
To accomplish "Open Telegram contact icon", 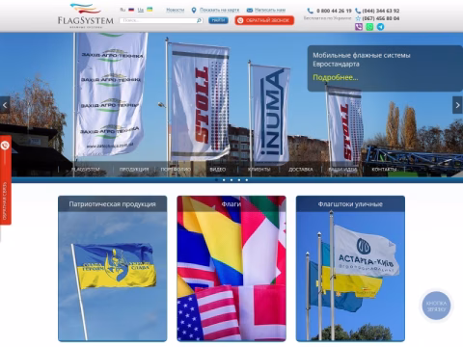I will [380, 27].
